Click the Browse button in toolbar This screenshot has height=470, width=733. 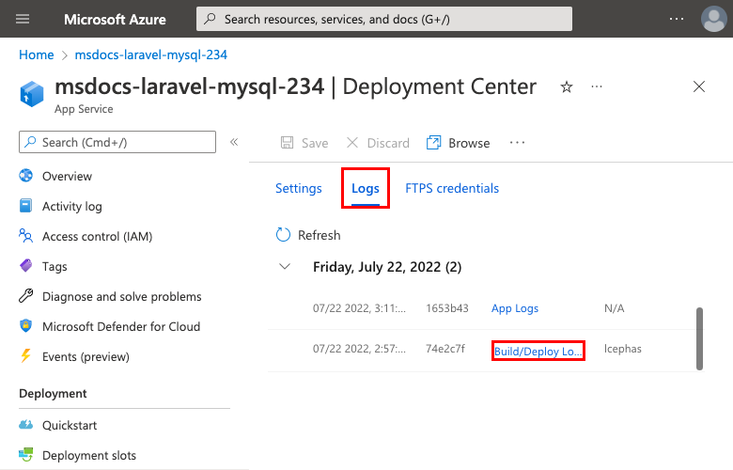tap(459, 143)
